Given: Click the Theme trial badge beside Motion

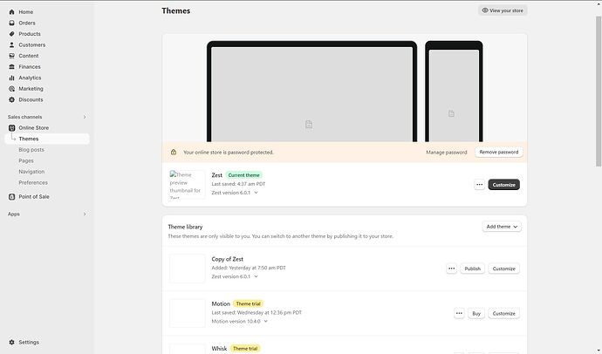Looking at the screenshot, I should click(248, 303).
